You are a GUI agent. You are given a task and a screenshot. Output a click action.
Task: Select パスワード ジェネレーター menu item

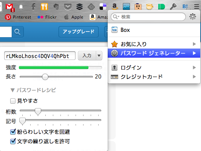click(x=154, y=53)
